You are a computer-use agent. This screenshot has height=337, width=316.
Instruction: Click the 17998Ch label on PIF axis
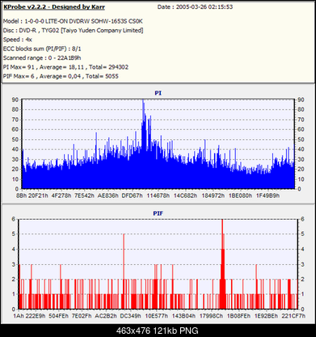pos(211,316)
